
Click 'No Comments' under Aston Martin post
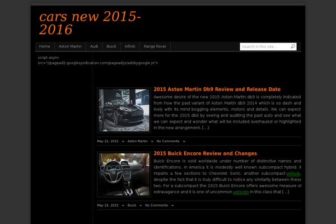click(168, 141)
